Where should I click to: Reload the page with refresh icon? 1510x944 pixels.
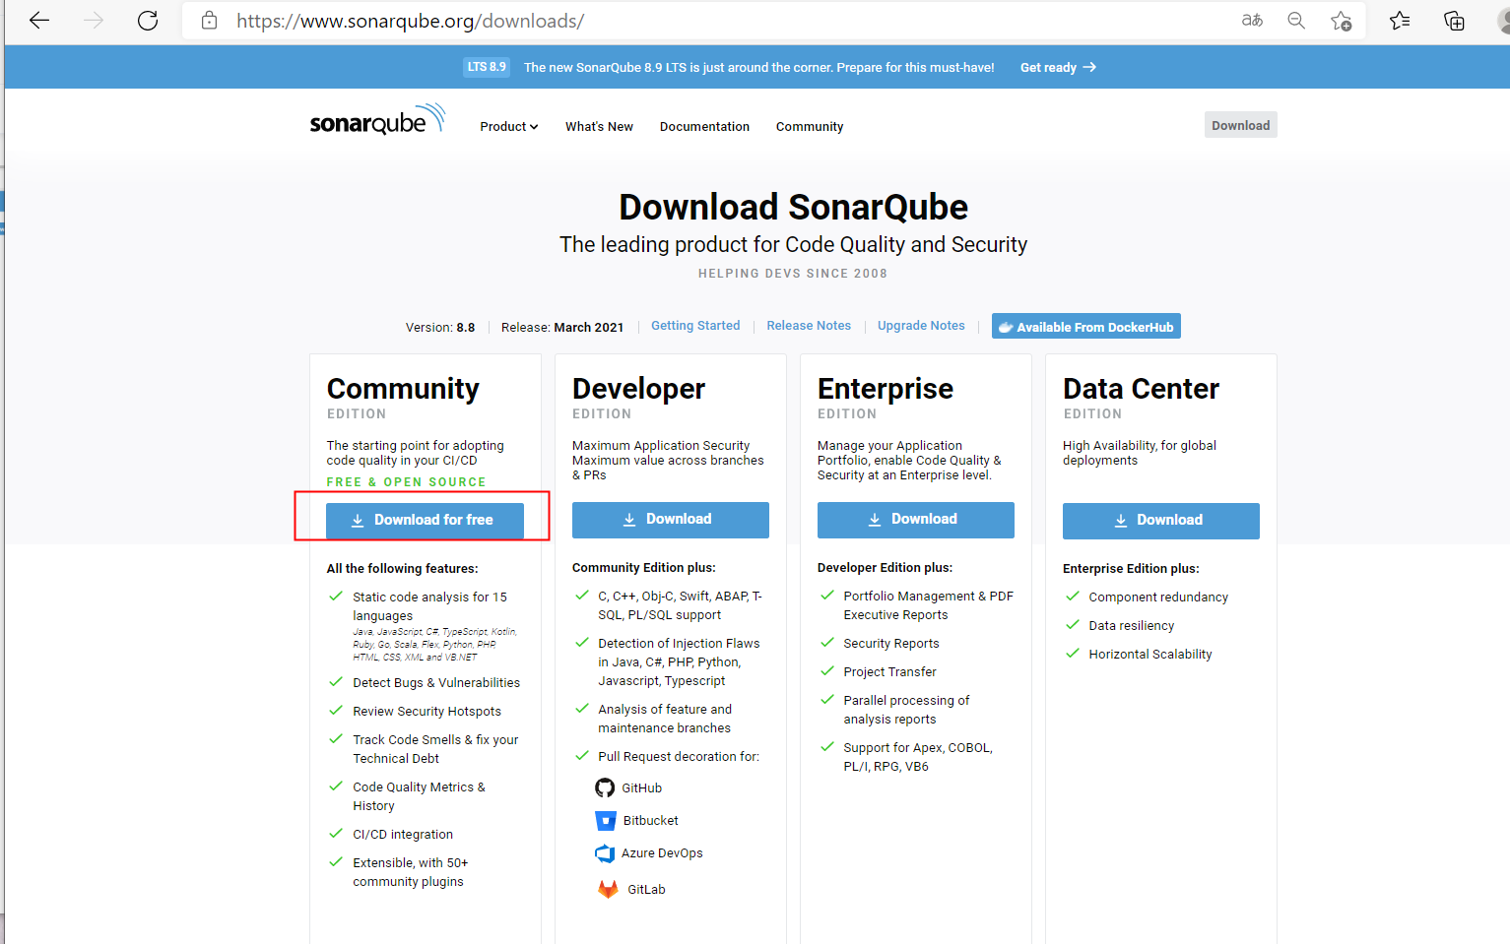pos(148,21)
